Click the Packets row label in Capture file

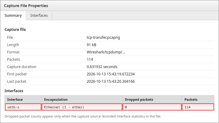click(x=14, y=60)
